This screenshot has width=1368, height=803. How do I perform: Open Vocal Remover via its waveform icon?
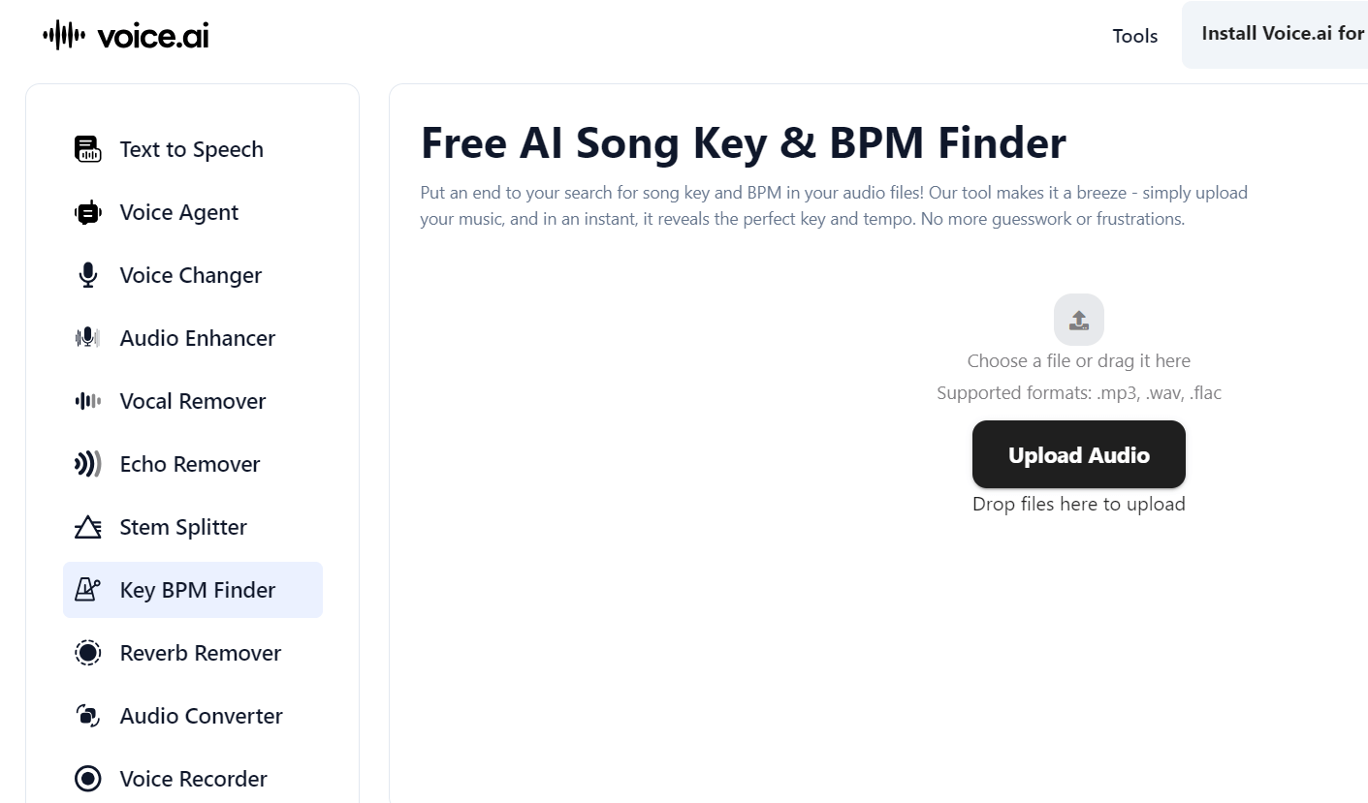(88, 401)
